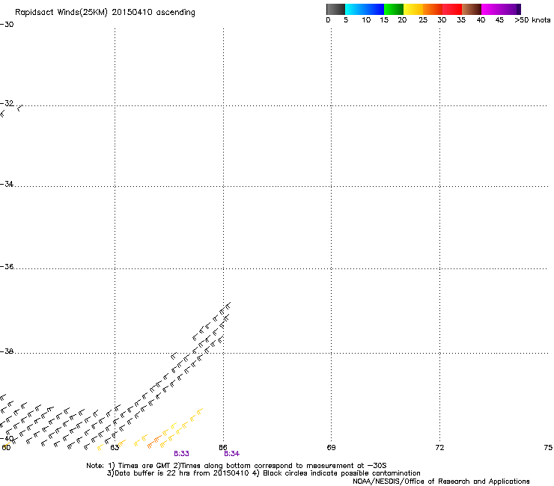Click the 'NOAA/NESDIS/Office of Research and Applications' credit
The image size is (554, 486).
tap(441, 482)
